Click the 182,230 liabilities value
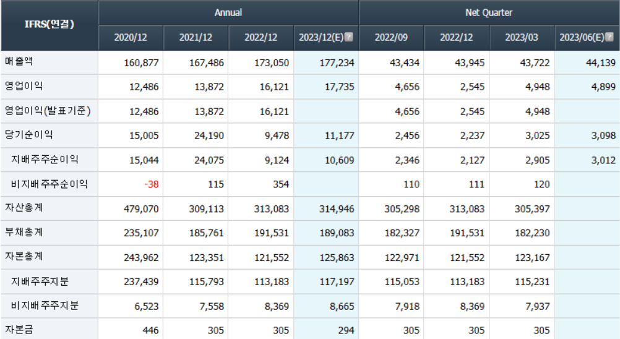The width and height of the screenshot is (620, 339). click(x=532, y=233)
